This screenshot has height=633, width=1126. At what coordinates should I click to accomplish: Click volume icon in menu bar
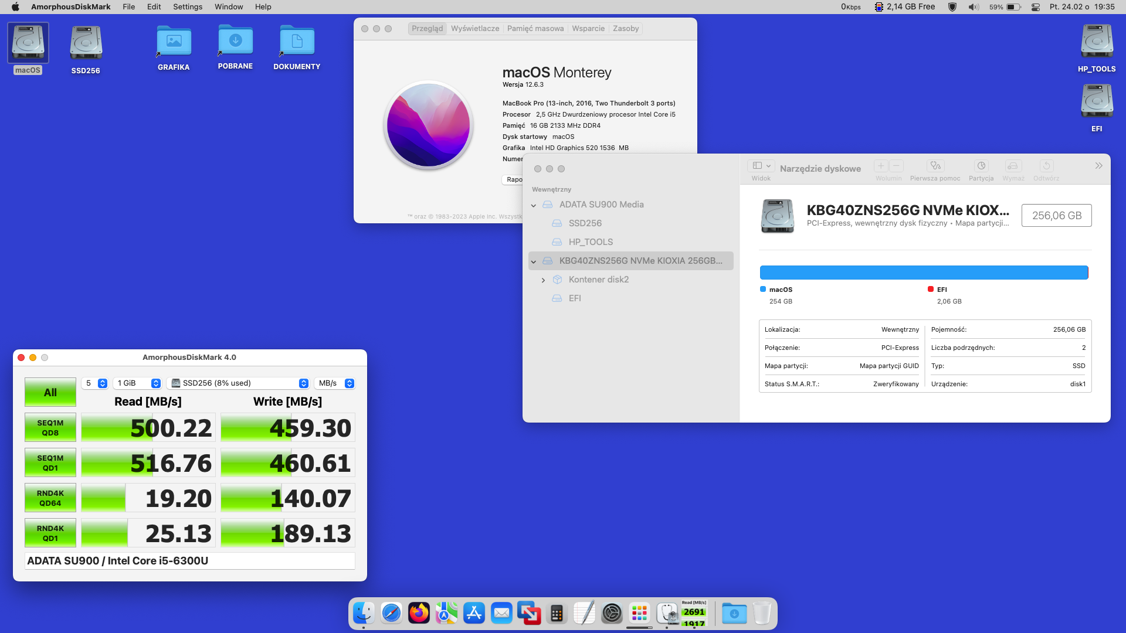pos(974,7)
